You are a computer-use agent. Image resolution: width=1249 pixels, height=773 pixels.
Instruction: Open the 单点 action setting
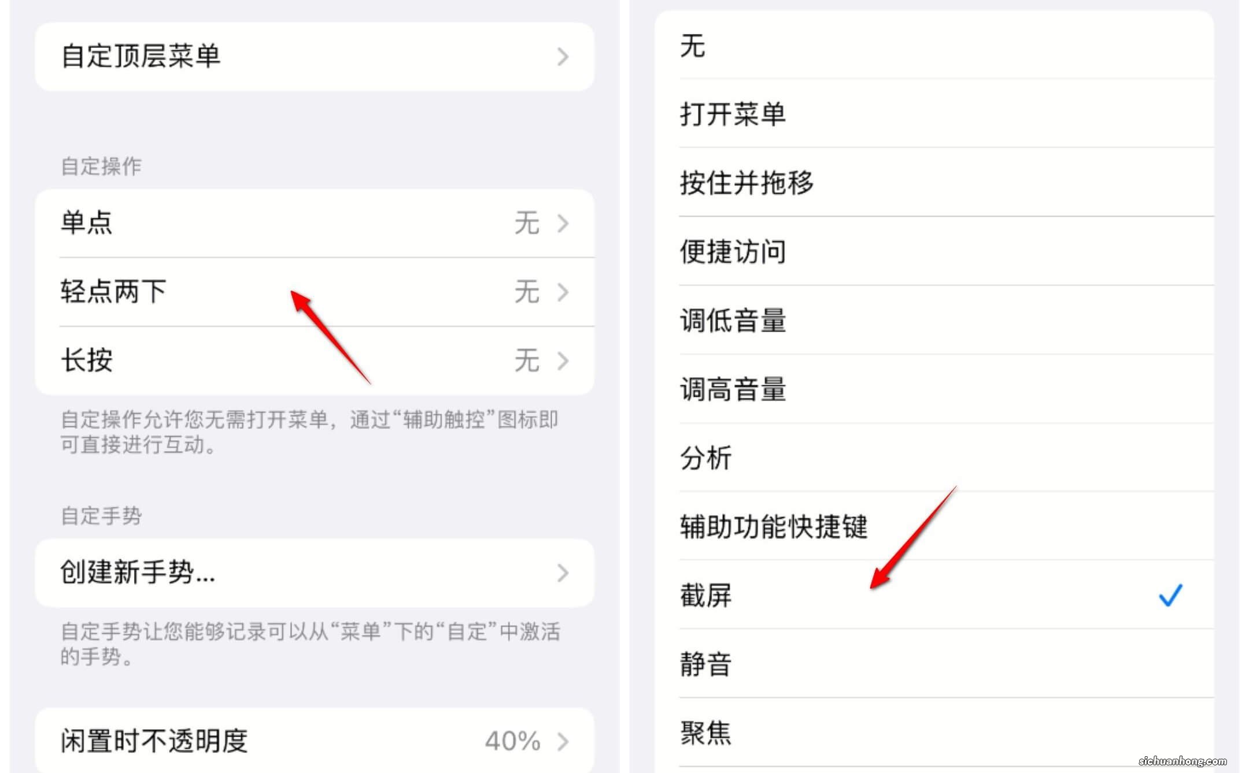[x=315, y=223]
